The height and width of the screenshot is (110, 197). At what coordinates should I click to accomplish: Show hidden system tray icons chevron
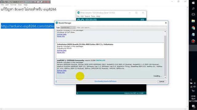(191, 80)
